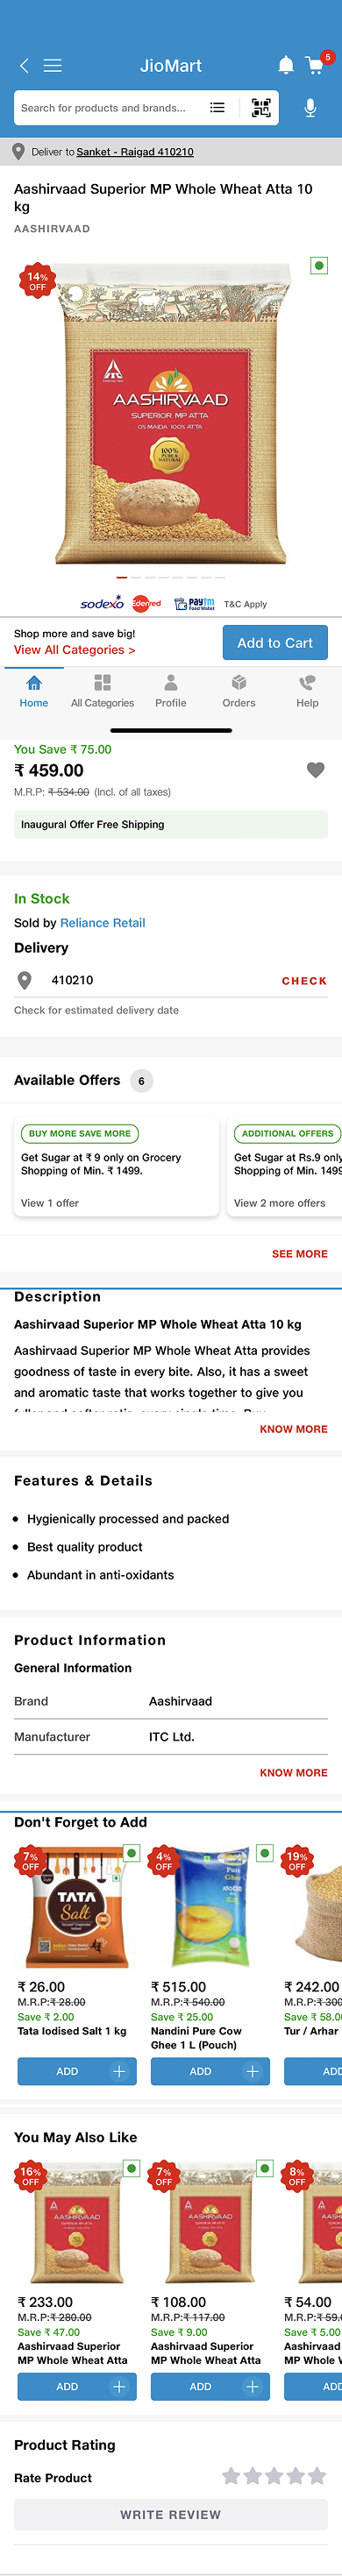Start voice search with the microphone icon

310,108
